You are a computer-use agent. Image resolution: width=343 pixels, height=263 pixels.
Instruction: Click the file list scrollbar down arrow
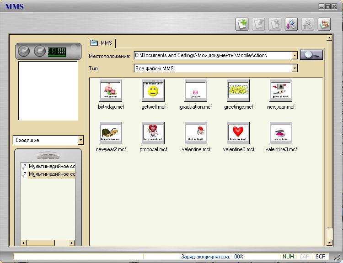coord(329,242)
